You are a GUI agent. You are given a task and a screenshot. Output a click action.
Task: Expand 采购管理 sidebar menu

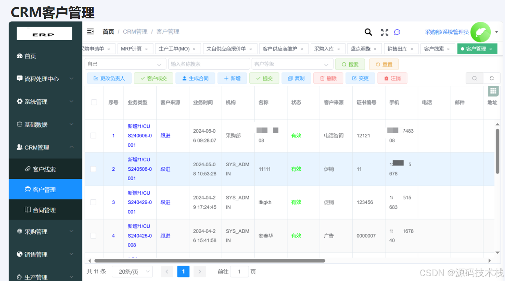pyautogui.click(x=45, y=232)
